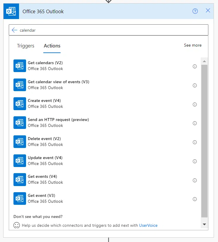Show info for Get calendars (V2)

(195, 67)
